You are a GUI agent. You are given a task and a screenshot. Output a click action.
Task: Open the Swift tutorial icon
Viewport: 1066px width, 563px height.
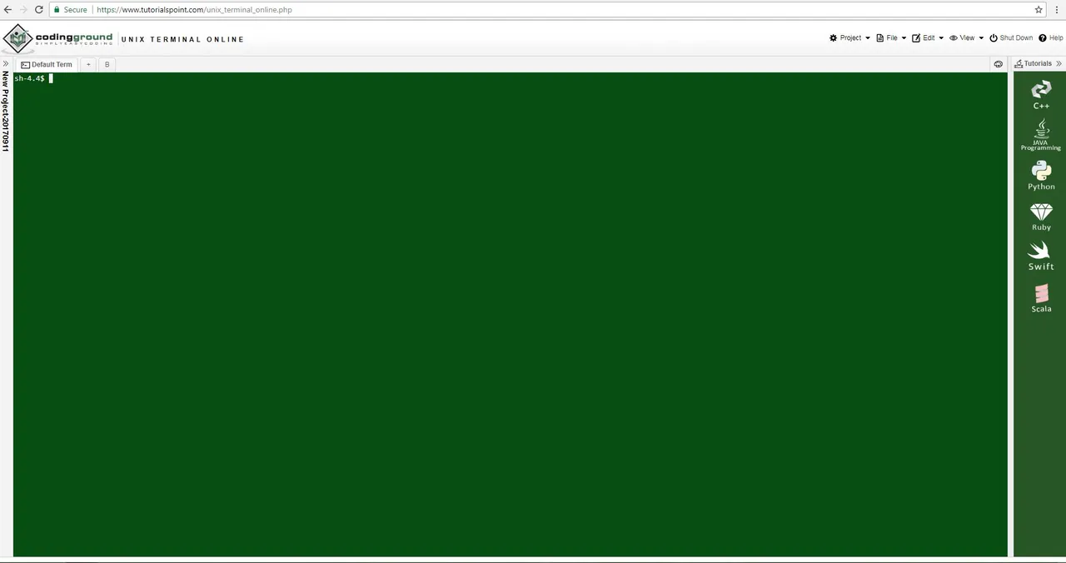[x=1041, y=257]
